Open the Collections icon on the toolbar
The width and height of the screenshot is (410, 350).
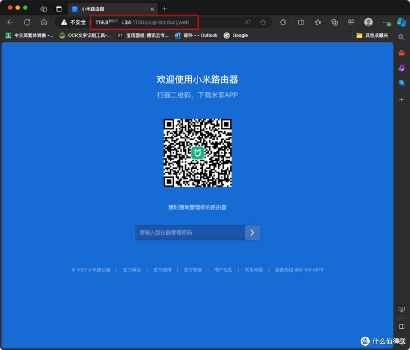click(334, 22)
